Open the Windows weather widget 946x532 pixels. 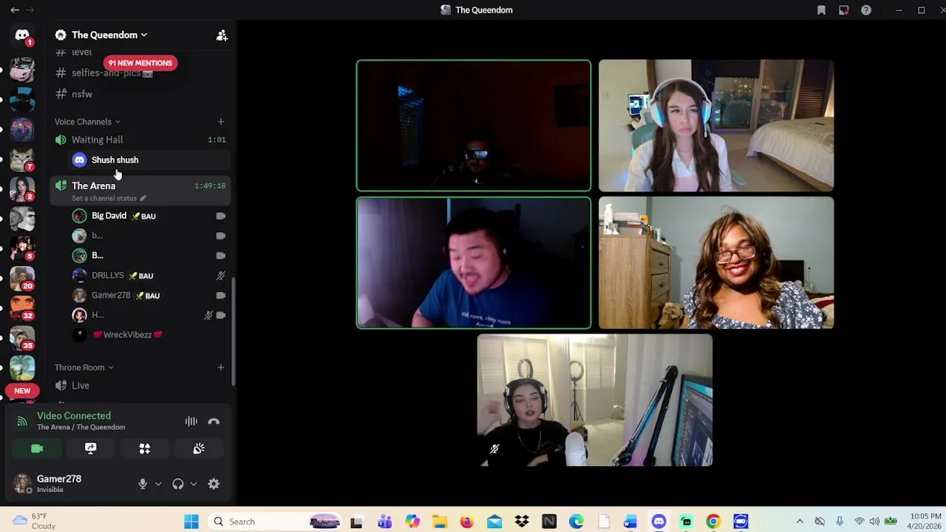tap(34, 521)
